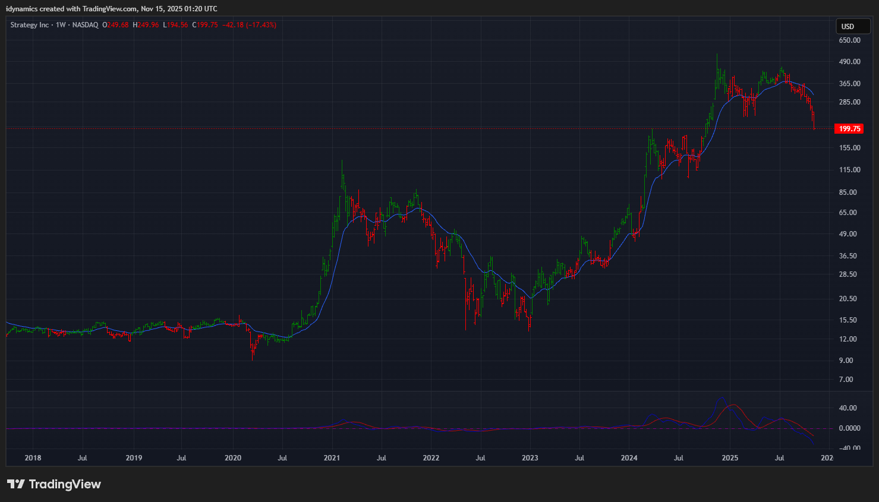Select the 1W interval in chart legend
This screenshot has width=879, height=502.
(x=61, y=25)
